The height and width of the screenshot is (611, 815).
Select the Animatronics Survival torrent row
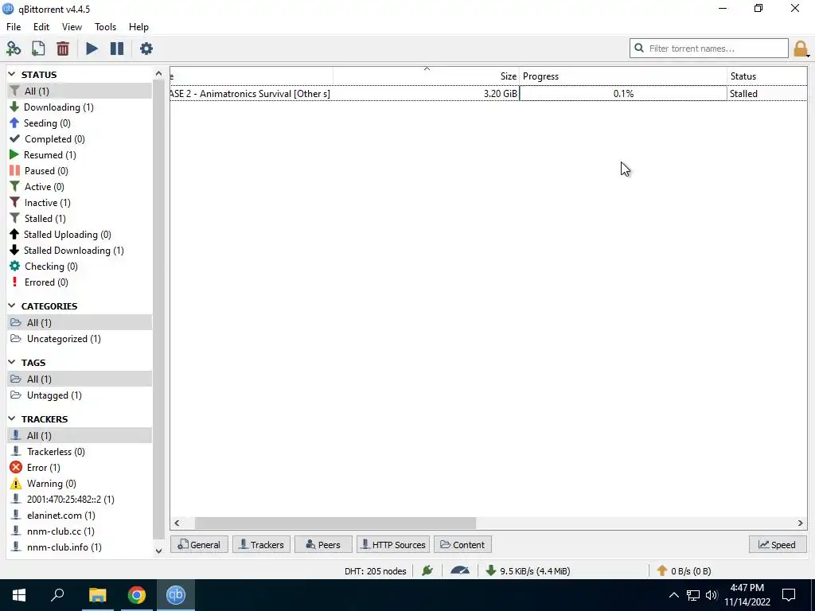point(489,94)
